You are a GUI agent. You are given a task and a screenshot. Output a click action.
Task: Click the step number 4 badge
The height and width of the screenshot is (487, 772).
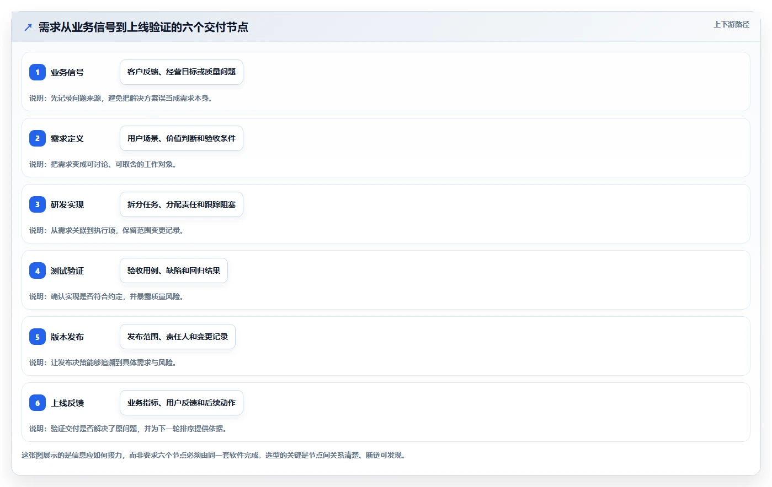click(x=38, y=270)
